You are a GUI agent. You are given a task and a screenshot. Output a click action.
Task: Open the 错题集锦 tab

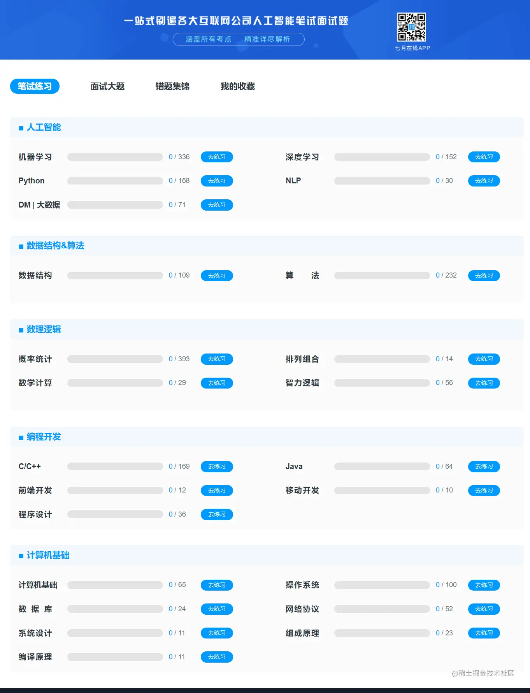click(172, 86)
